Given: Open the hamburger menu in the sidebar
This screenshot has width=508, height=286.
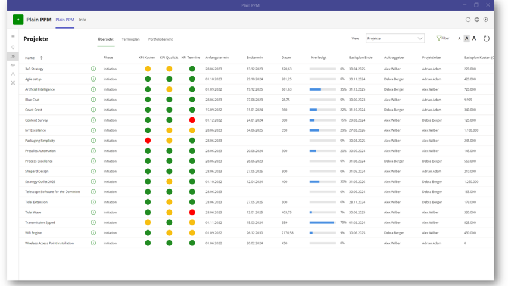Looking at the screenshot, I should 13,36.
